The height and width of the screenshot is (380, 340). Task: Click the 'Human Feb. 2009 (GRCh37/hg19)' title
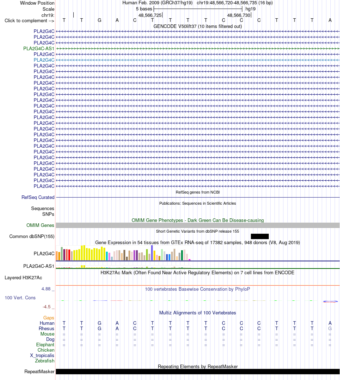(x=157, y=3)
